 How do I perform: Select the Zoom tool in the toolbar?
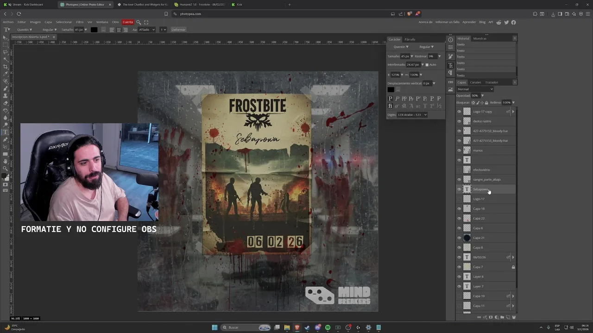[x=6, y=168]
